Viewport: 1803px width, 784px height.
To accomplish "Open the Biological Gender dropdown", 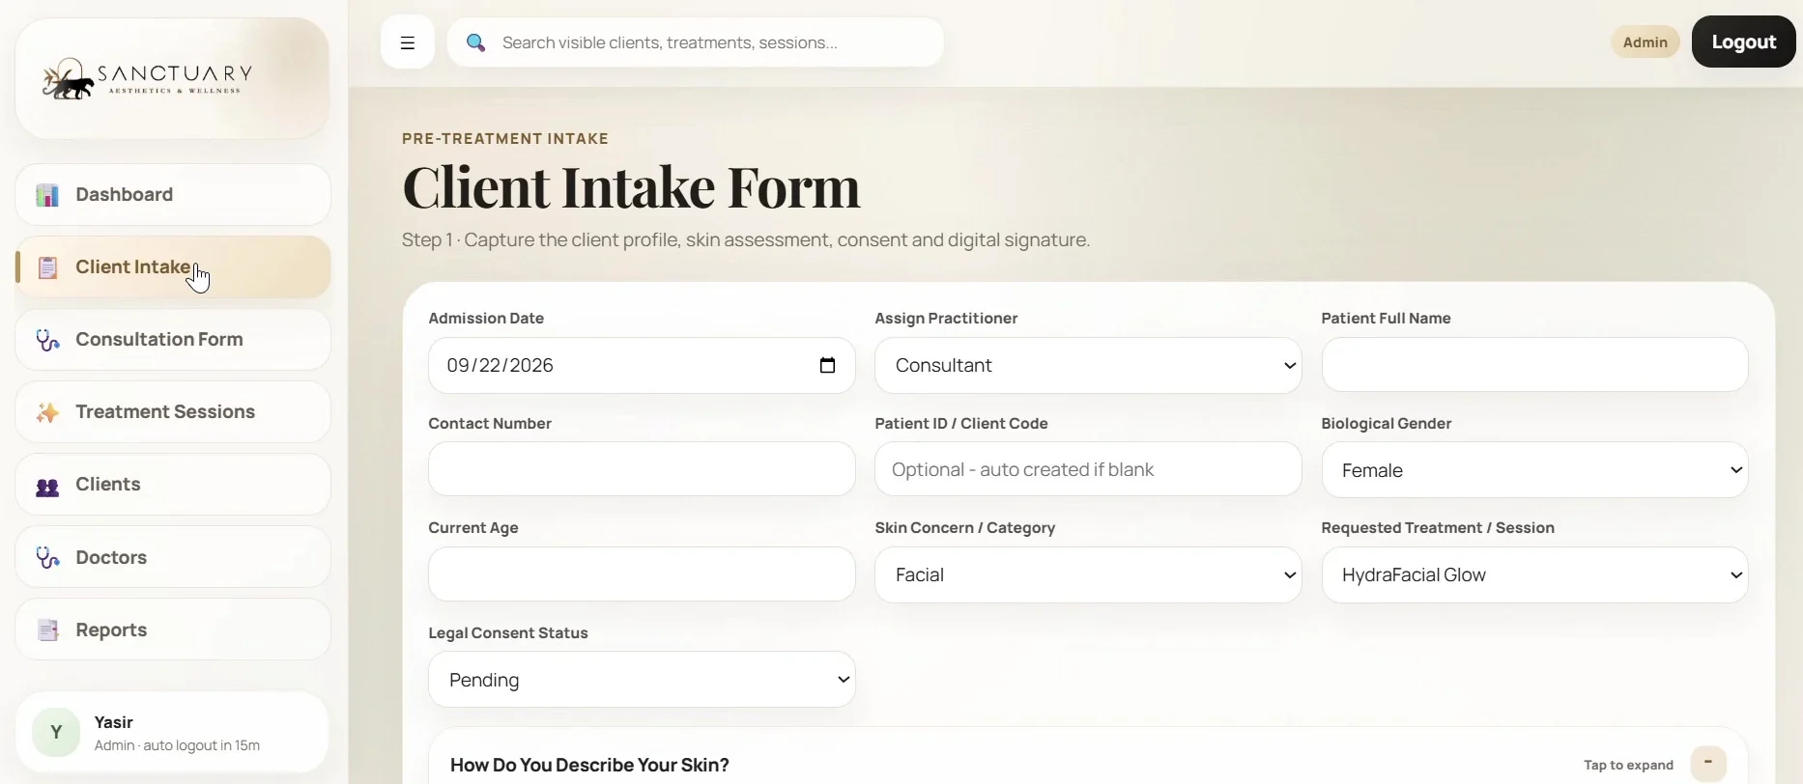I will click(1534, 470).
